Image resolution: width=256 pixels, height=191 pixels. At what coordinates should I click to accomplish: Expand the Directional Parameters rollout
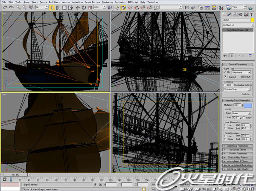(x=238, y=146)
